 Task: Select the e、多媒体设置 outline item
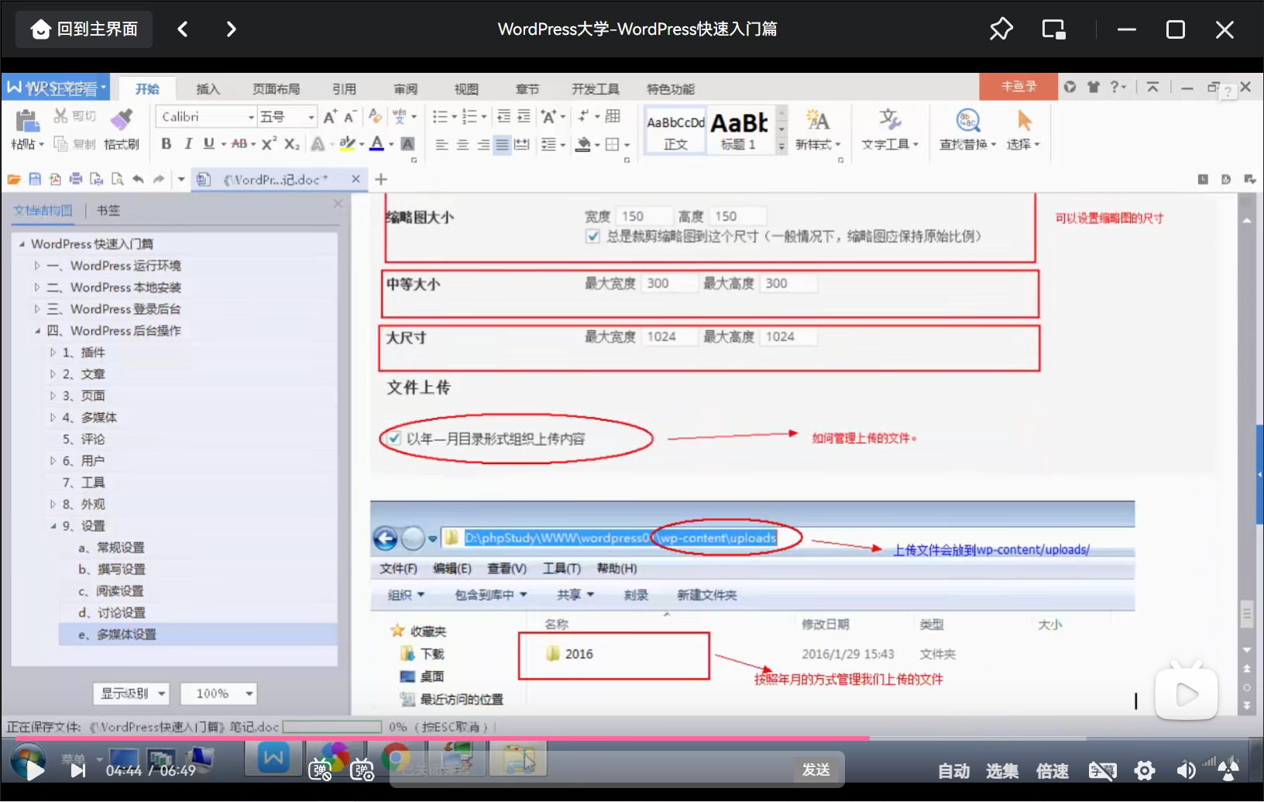point(198,635)
